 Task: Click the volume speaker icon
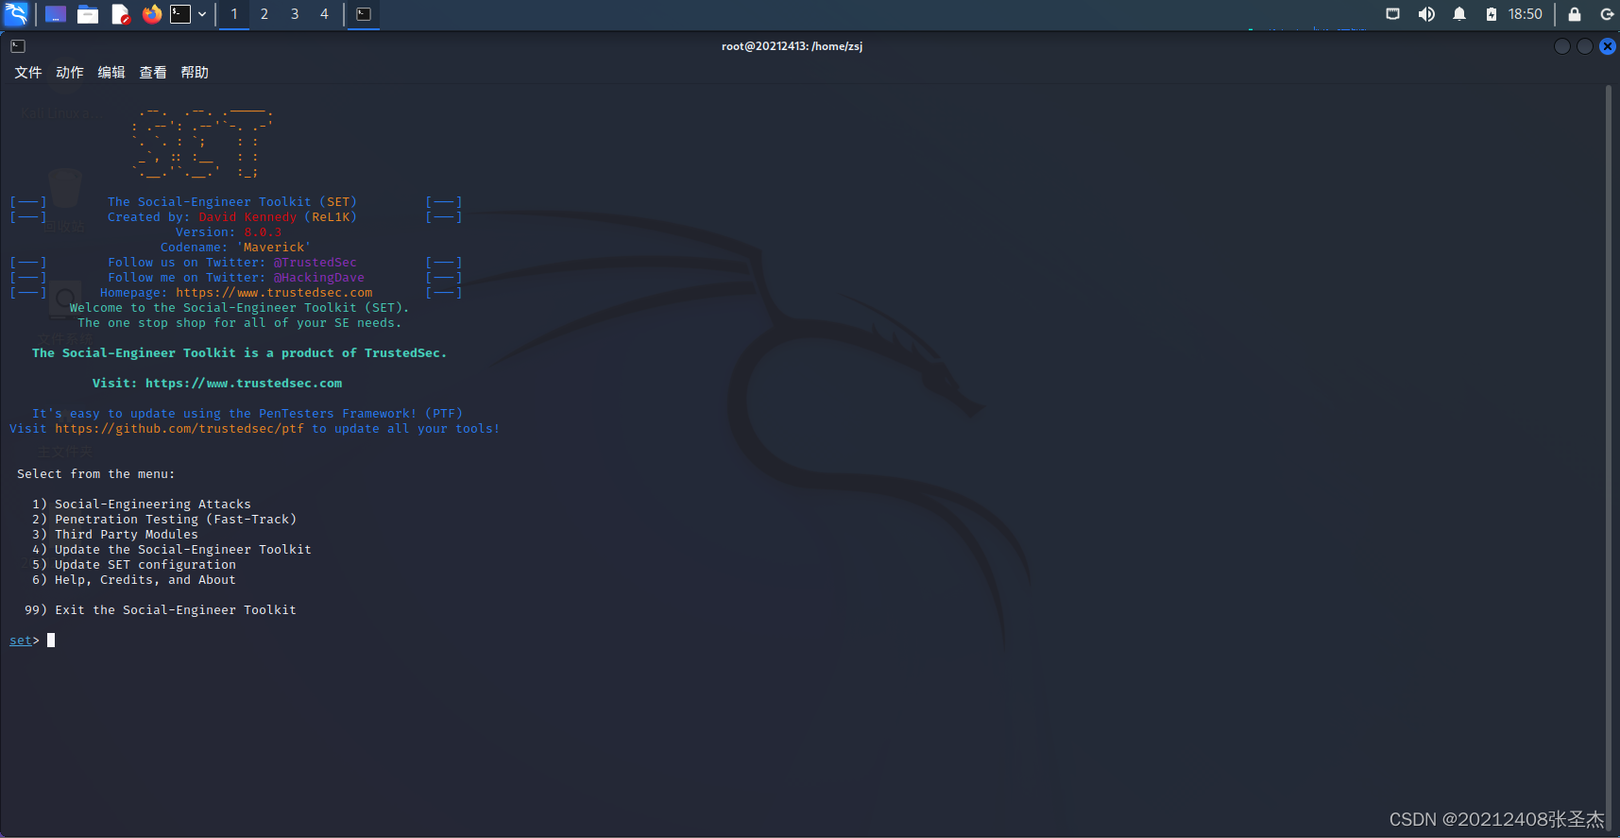[1426, 14]
